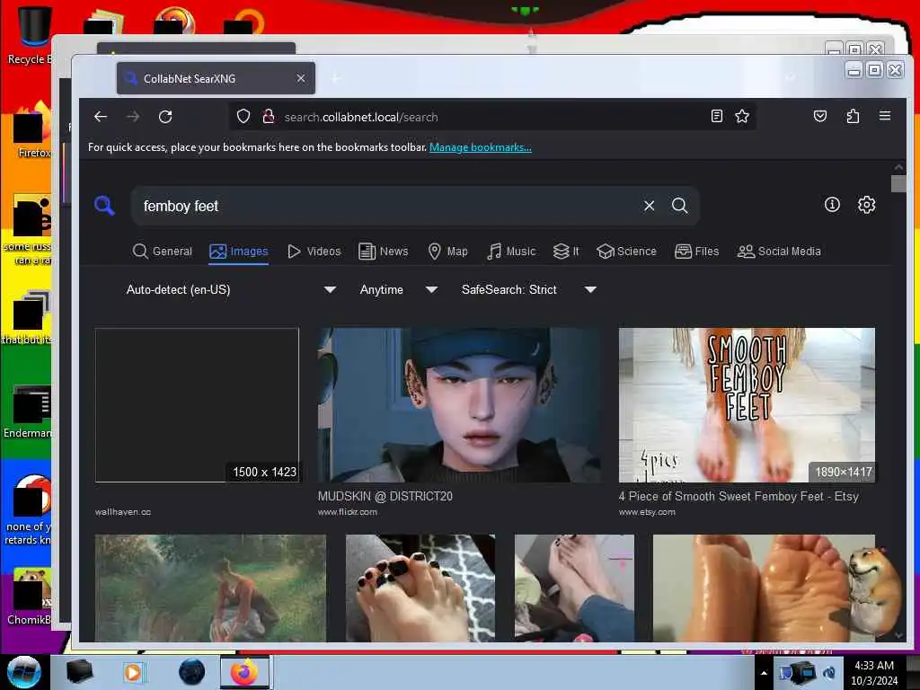Open the Pocket save icon
This screenshot has width=920, height=690.
820,116
